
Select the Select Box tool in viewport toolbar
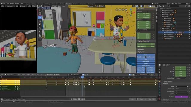[40, 10]
